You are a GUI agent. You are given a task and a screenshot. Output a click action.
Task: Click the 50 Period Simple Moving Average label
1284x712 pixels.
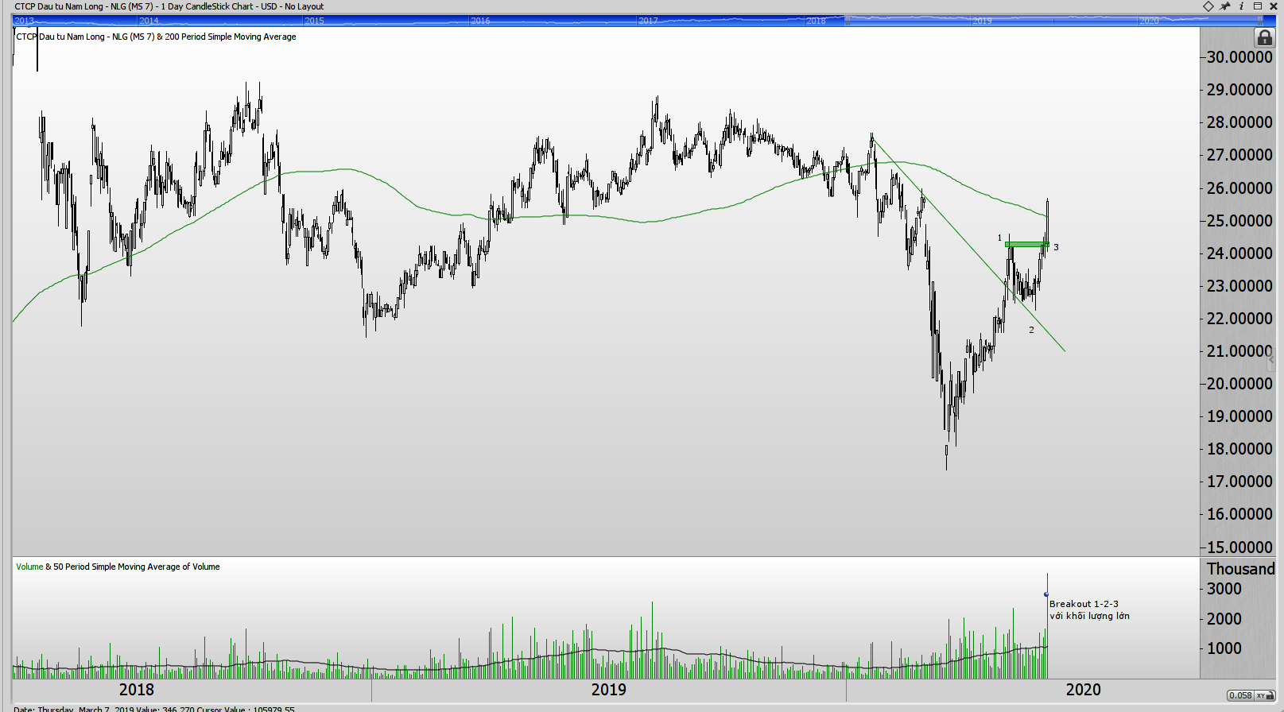point(136,567)
